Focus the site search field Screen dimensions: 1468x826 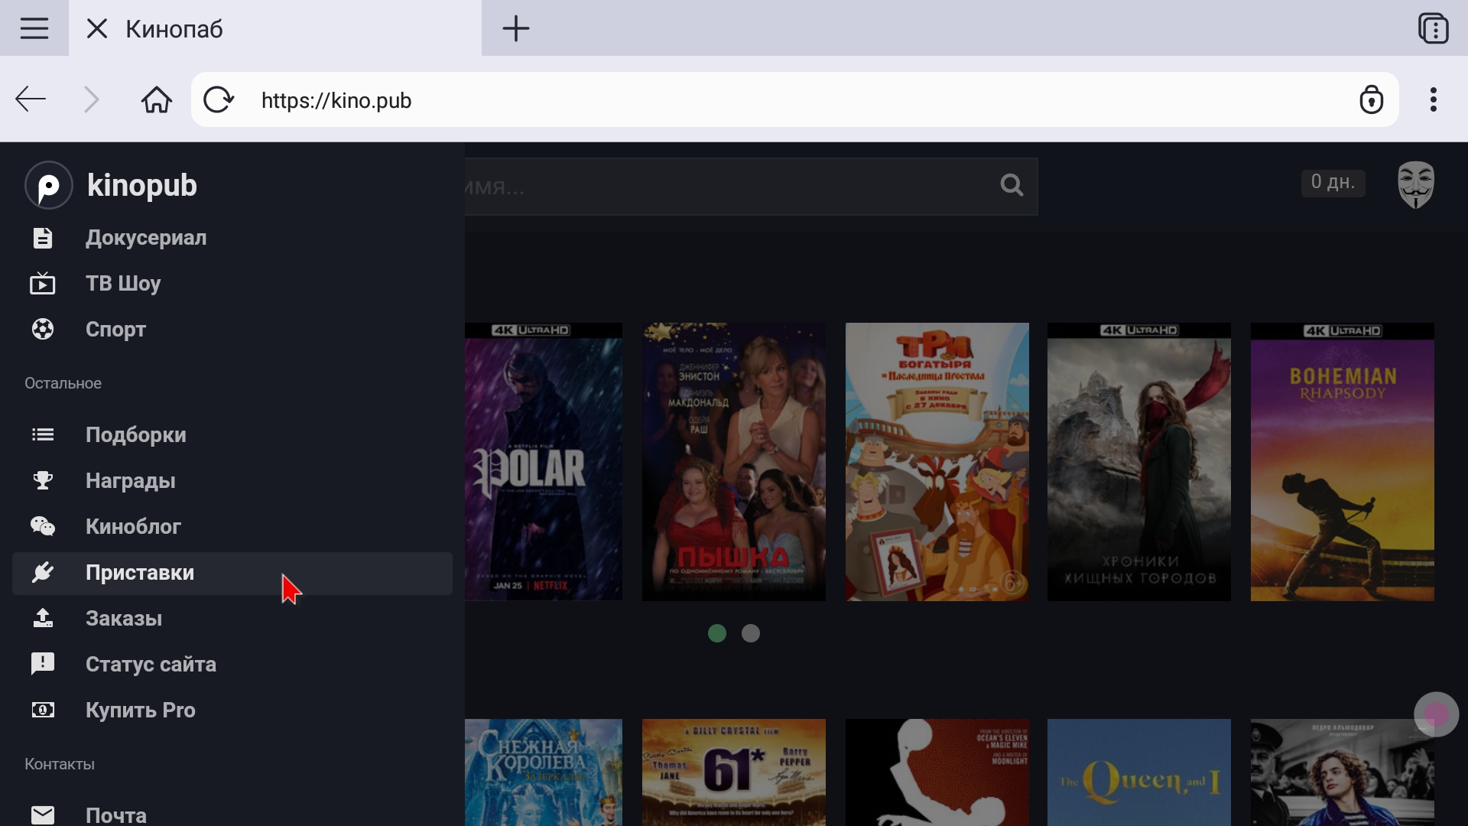pyautogui.click(x=751, y=187)
